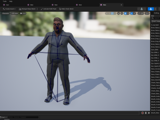Select the scale mode icon in viewport toolbar
Viewport: 160px width, 120px height.
115,13
